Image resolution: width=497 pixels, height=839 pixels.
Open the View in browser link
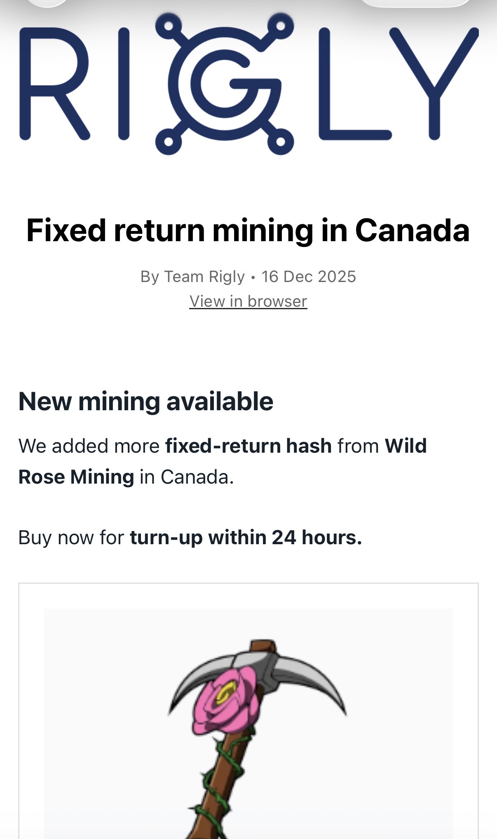tap(248, 301)
